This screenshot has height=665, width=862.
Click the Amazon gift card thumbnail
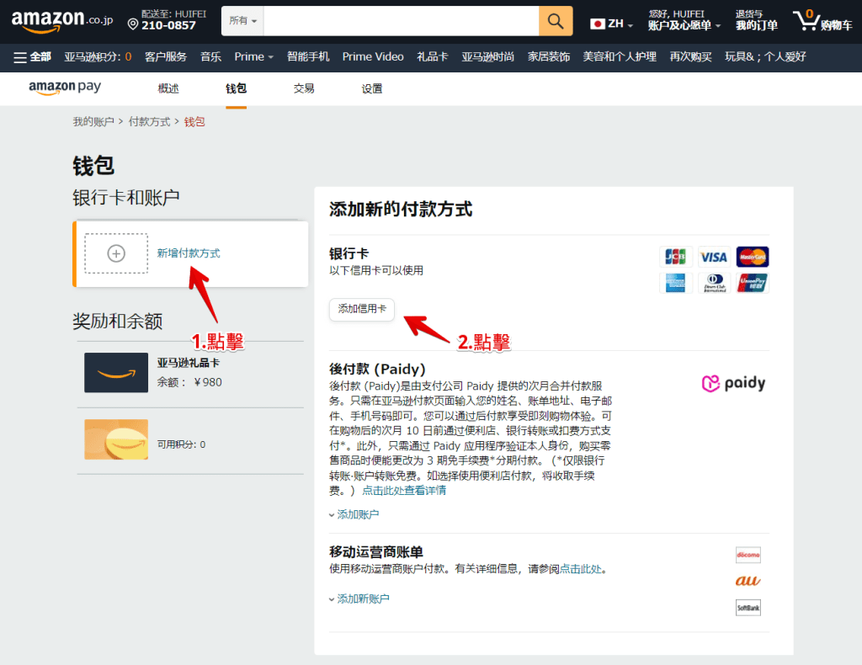pyautogui.click(x=116, y=373)
